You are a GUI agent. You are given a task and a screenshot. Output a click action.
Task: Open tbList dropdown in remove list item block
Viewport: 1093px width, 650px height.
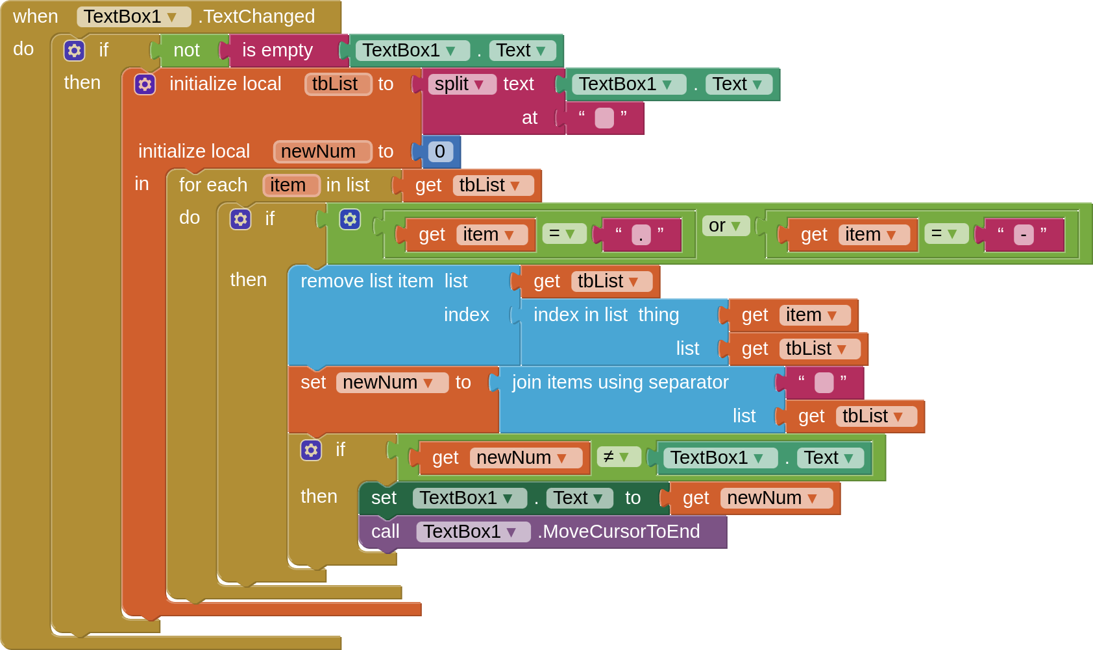click(x=637, y=281)
